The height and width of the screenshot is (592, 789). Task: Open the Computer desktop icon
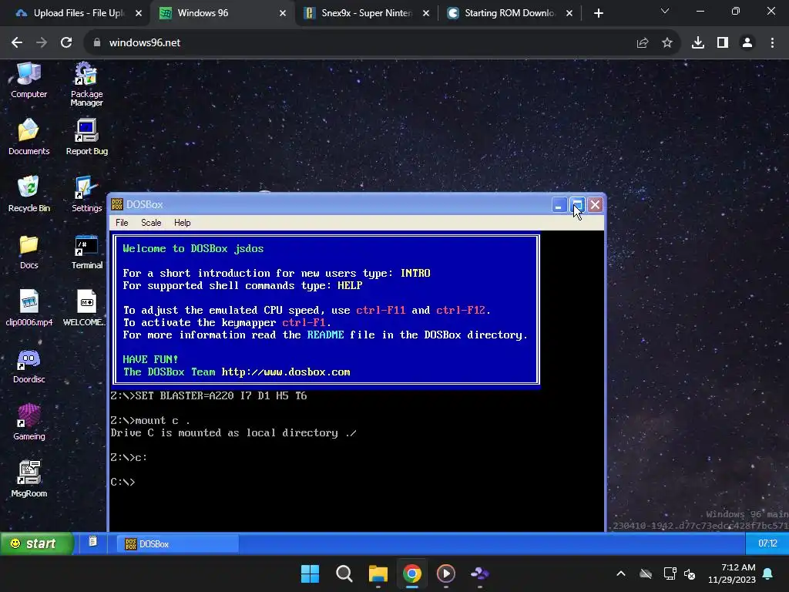click(x=29, y=80)
